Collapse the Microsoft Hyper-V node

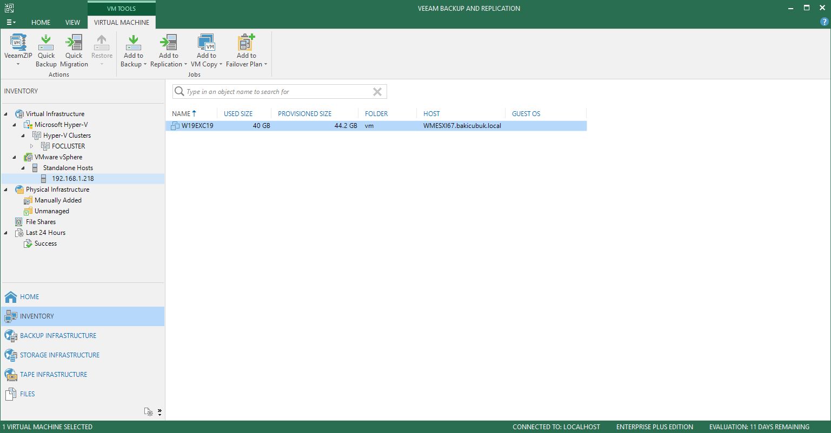[x=14, y=125]
